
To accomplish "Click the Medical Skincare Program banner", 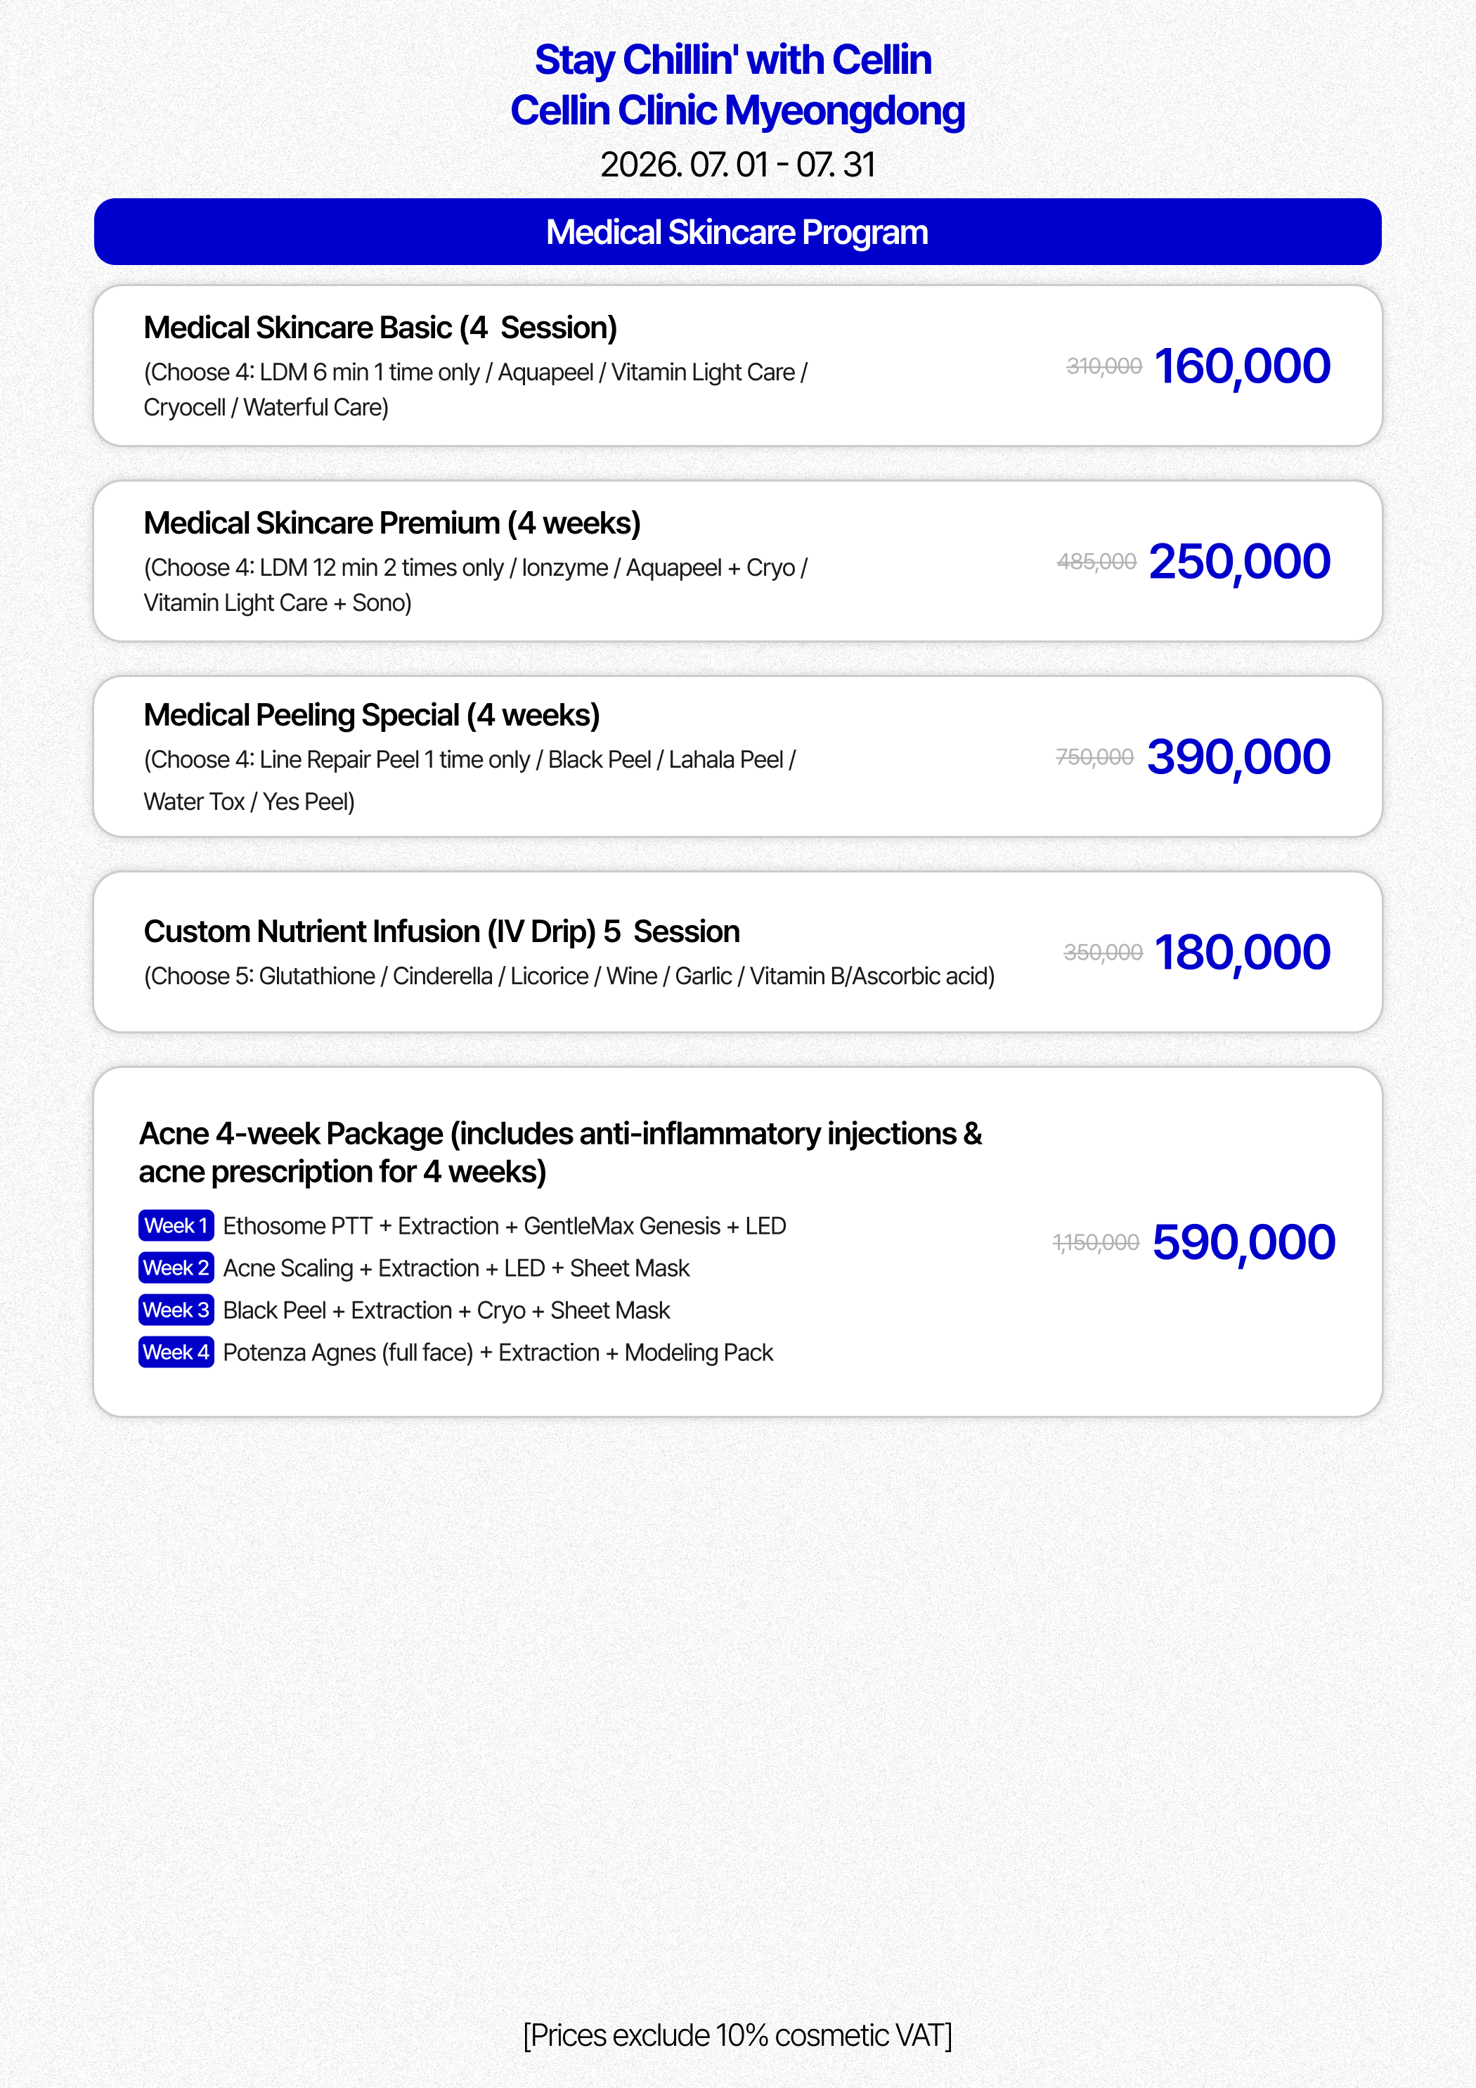I will 737,232.
